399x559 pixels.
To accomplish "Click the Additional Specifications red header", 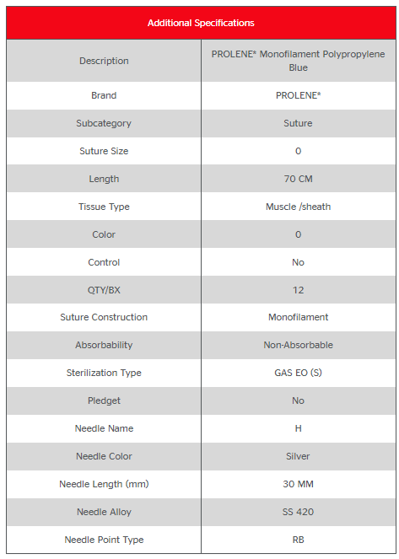I will point(201,23).
